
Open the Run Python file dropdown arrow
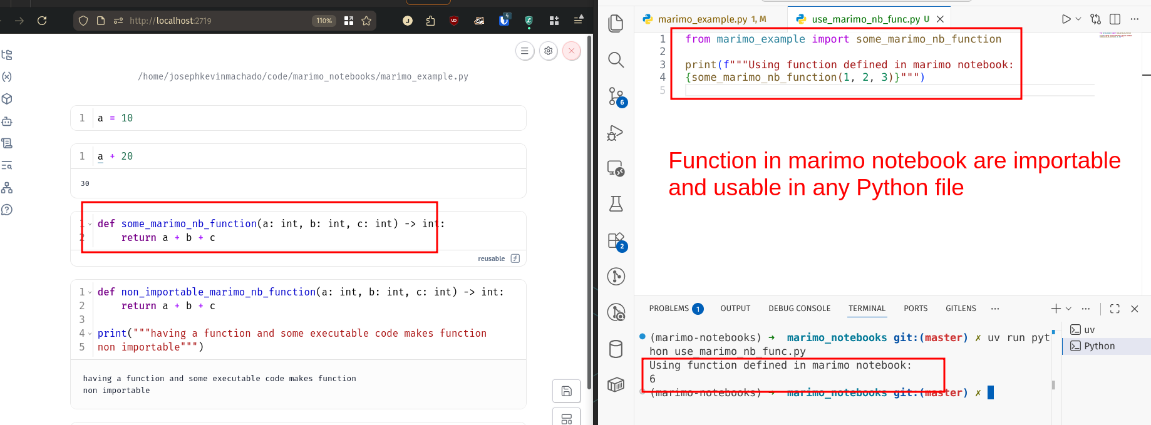coord(1078,19)
